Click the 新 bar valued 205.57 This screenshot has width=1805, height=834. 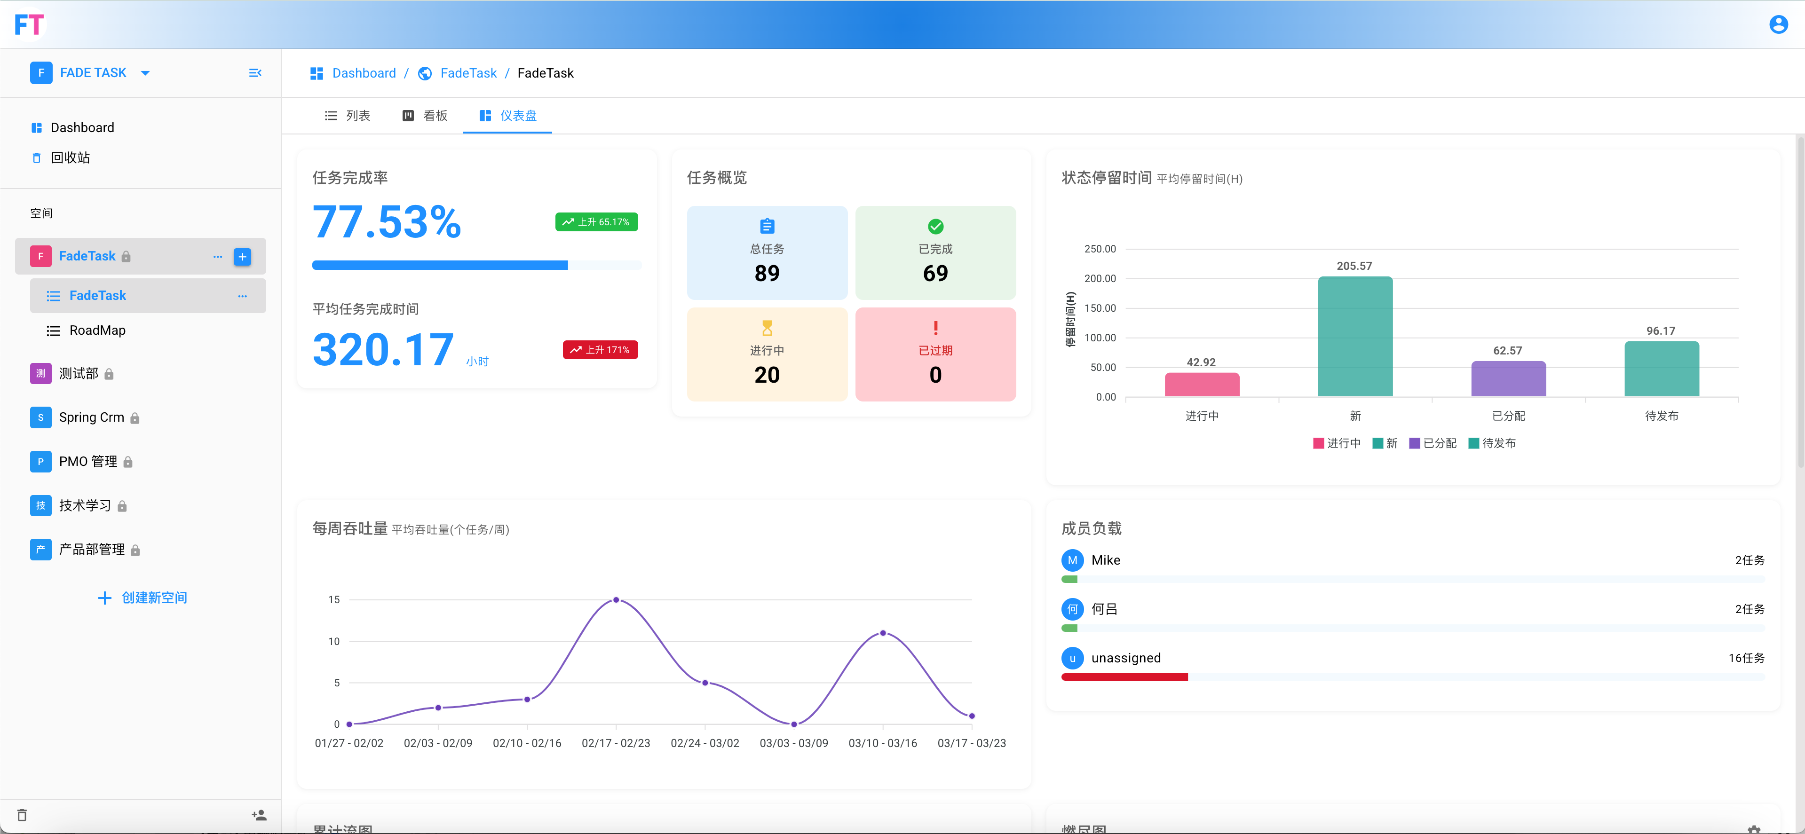click(1355, 337)
